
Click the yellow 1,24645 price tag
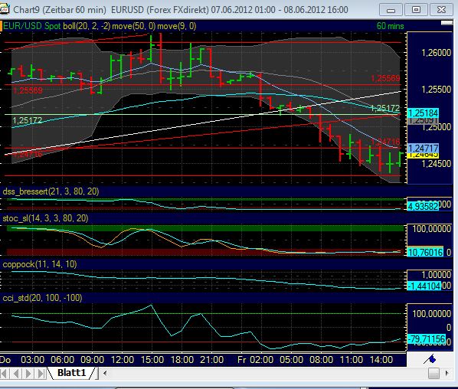tap(423, 155)
